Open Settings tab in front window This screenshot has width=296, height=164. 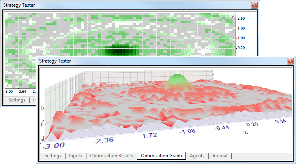(x=53, y=156)
